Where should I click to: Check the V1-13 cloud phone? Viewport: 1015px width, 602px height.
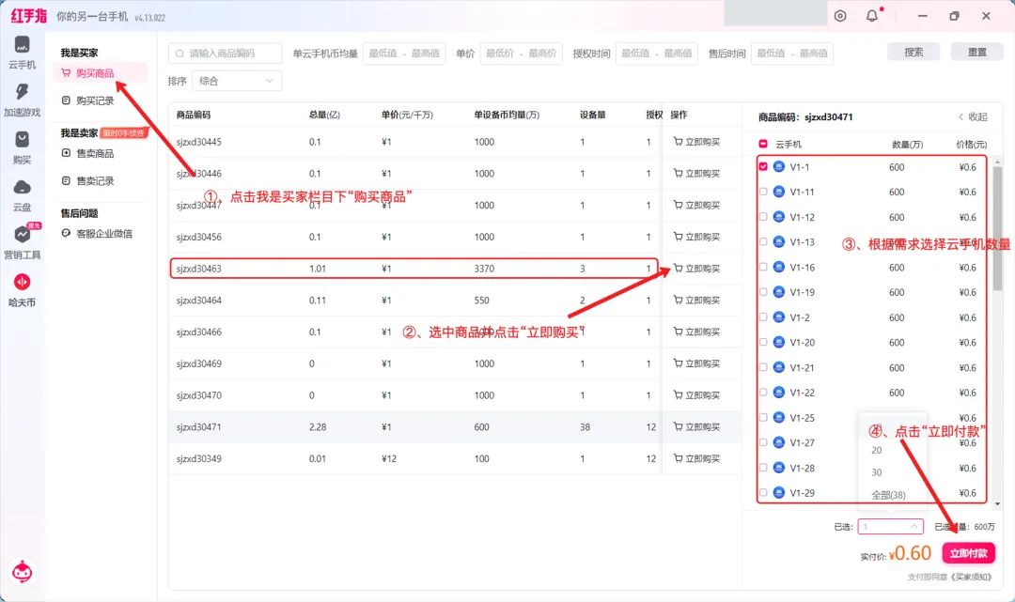(x=763, y=242)
